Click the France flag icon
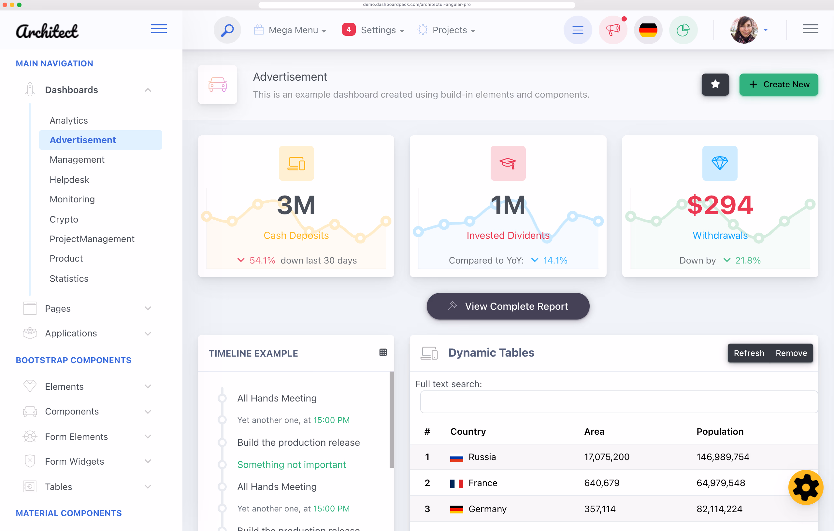The width and height of the screenshot is (834, 531). (456, 483)
